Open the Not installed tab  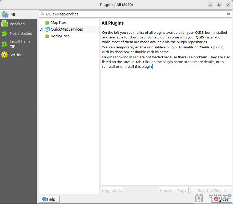(21, 33)
